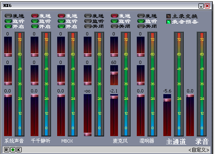The image size is (216, 154).
Task: Click the 千千静听 main volume fader knob
Action: point(34,96)
